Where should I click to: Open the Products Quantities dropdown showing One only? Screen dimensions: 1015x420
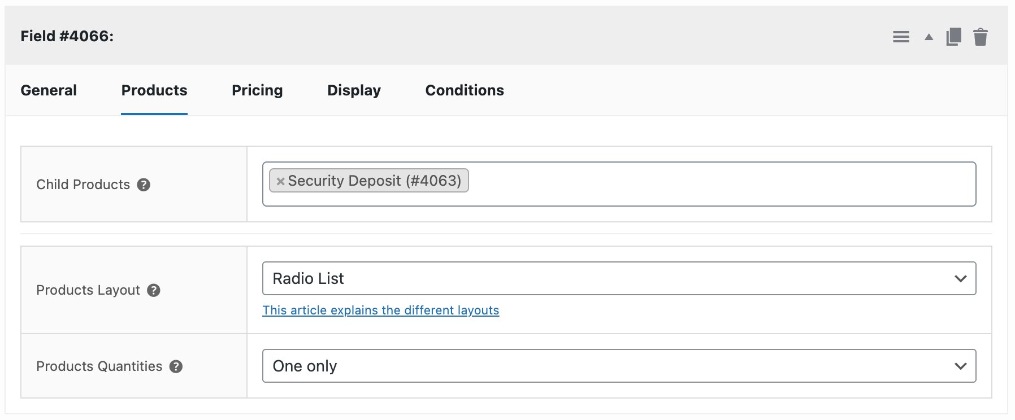point(619,366)
